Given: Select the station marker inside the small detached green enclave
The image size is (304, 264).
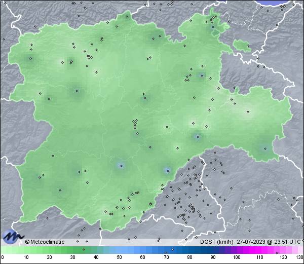Looking at the screenshot, I should (x=248, y=46).
